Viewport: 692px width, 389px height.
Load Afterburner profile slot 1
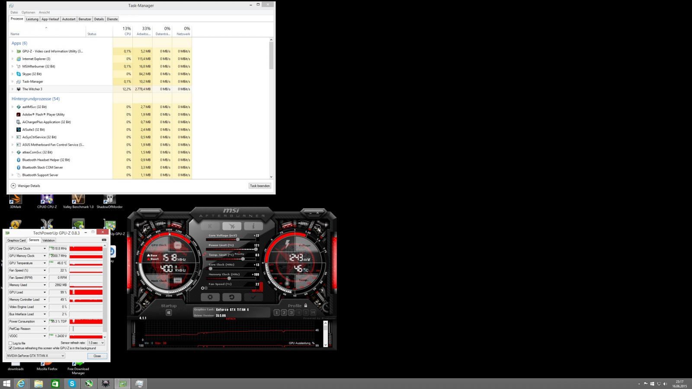click(x=276, y=312)
